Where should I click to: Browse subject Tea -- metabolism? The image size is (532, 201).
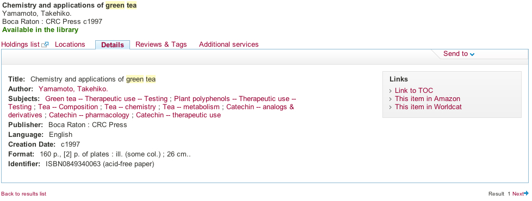[191, 107]
